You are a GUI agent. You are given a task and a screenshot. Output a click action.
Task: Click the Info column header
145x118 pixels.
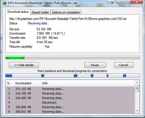pyautogui.click(x=45, y=83)
